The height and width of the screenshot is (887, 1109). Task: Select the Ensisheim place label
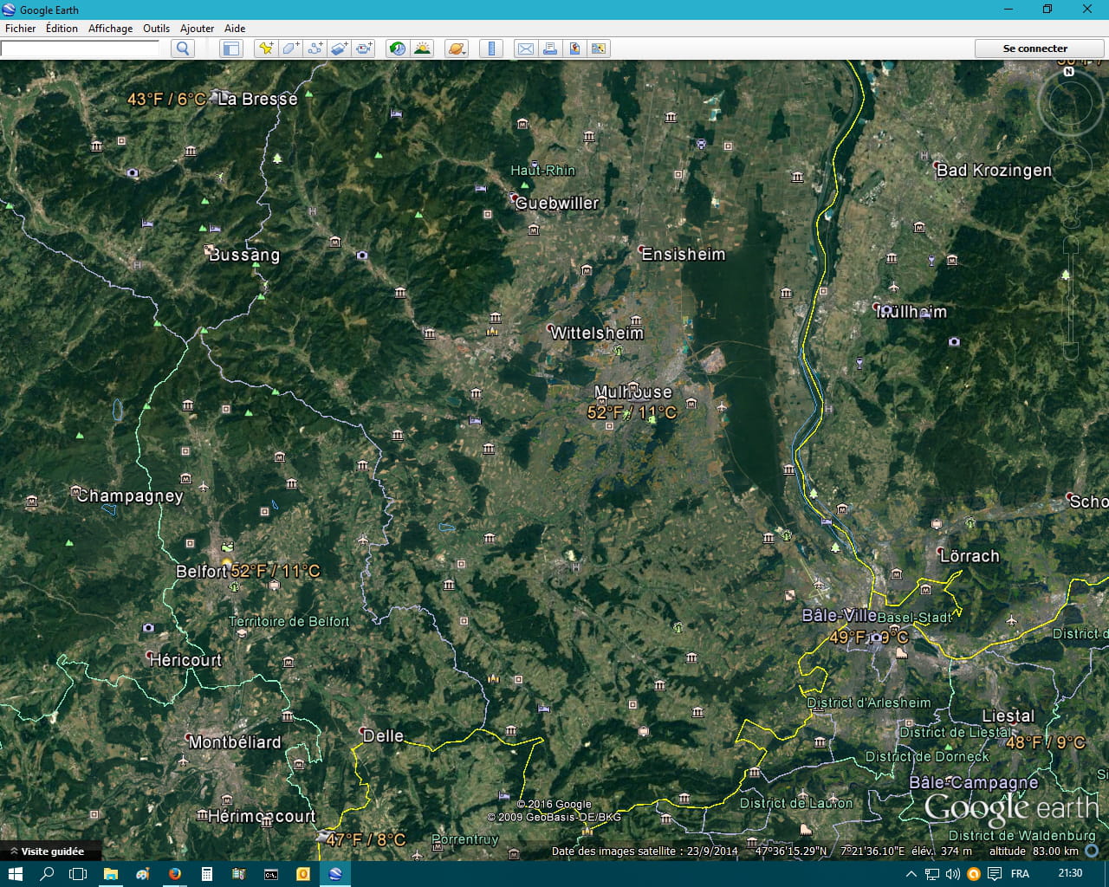684,254
